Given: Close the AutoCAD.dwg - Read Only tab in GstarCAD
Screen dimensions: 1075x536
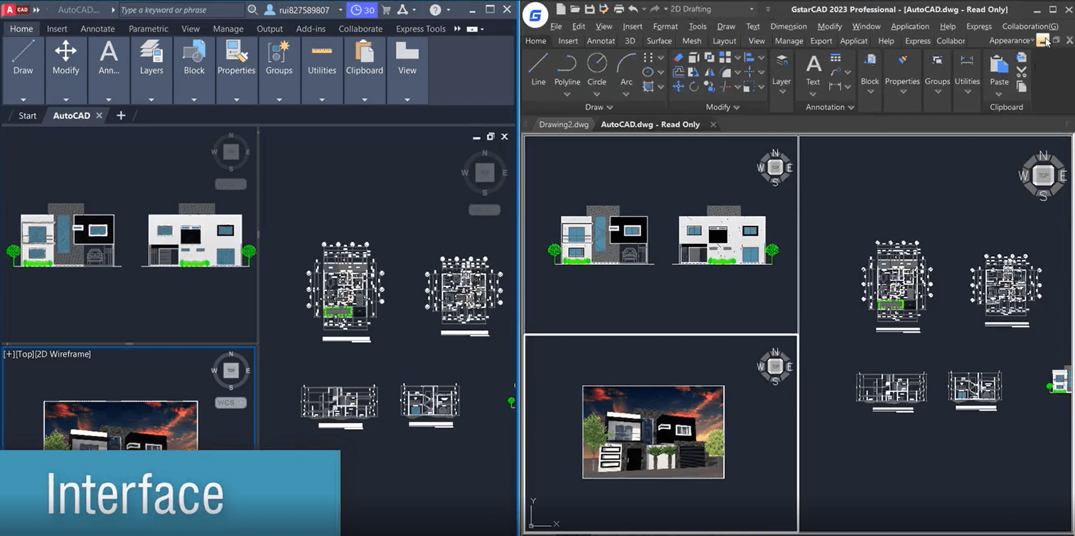Looking at the screenshot, I should pyautogui.click(x=713, y=124).
